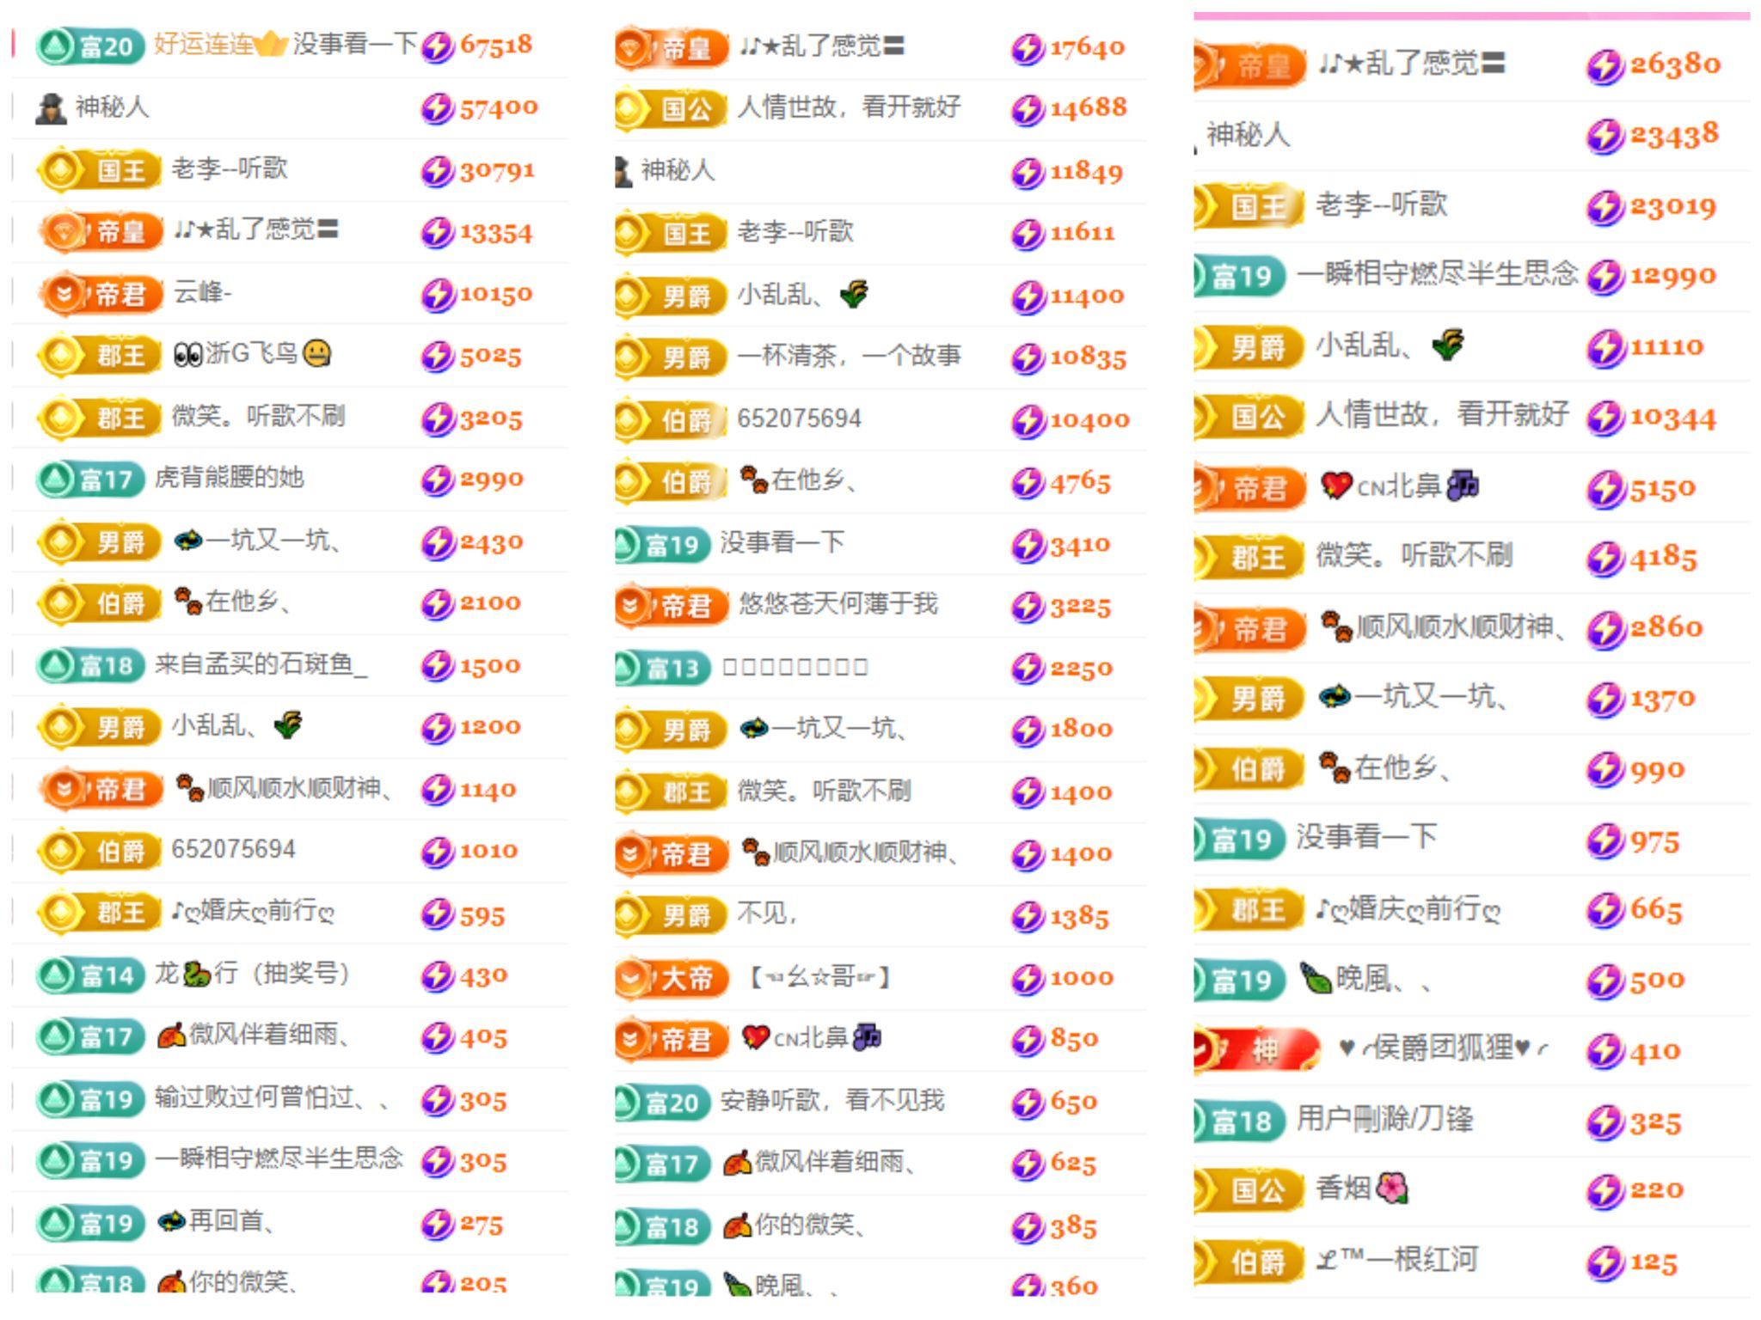This screenshot has height=1320, width=1761.
Task: Click the red 神 badge beside 410
Action: [x=1257, y=1050]
